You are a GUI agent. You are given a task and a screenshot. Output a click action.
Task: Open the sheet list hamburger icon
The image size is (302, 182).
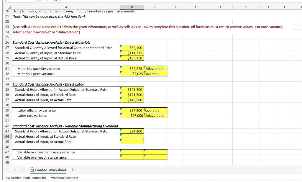click(x=23, y=170)
